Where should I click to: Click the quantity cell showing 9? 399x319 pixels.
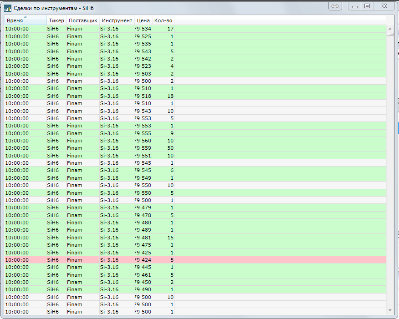click(163, 133)
